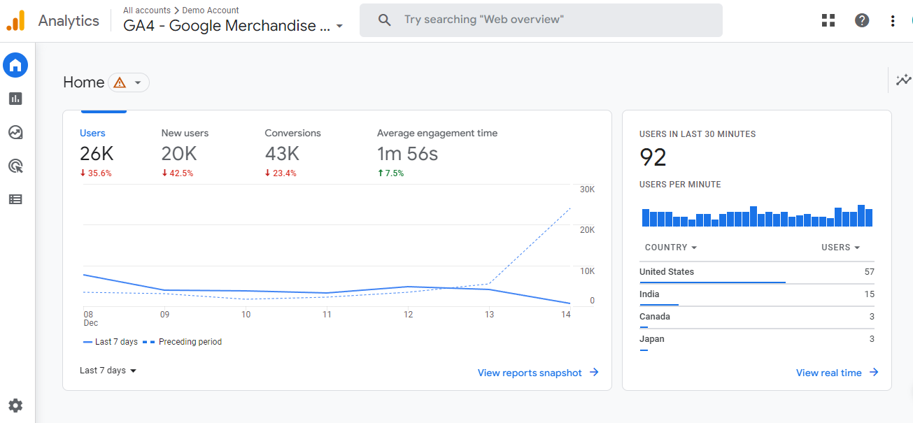This screenshot has width=913, height=423.
Task: Click the 43K conversions value
Action: pyautogui.click(x=282, y=154)
